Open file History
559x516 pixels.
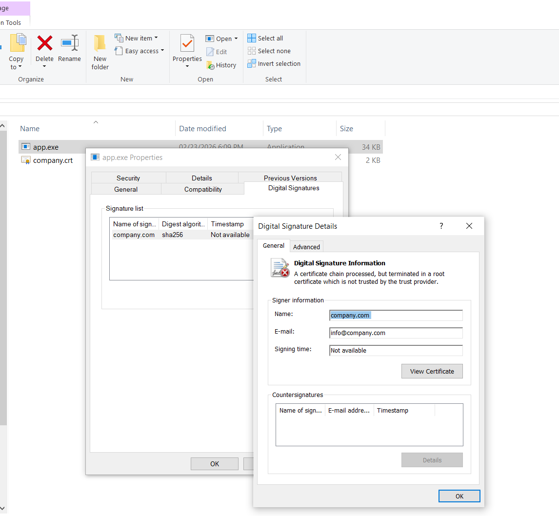click(221, 64)
